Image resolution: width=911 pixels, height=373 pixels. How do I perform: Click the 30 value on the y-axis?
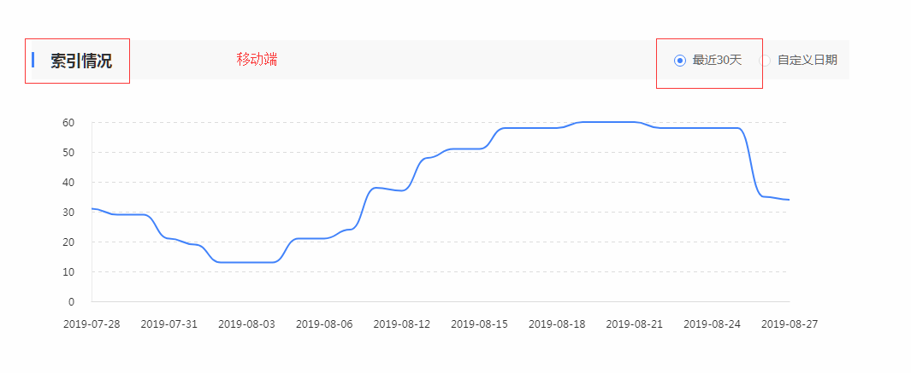pos(68,213)
